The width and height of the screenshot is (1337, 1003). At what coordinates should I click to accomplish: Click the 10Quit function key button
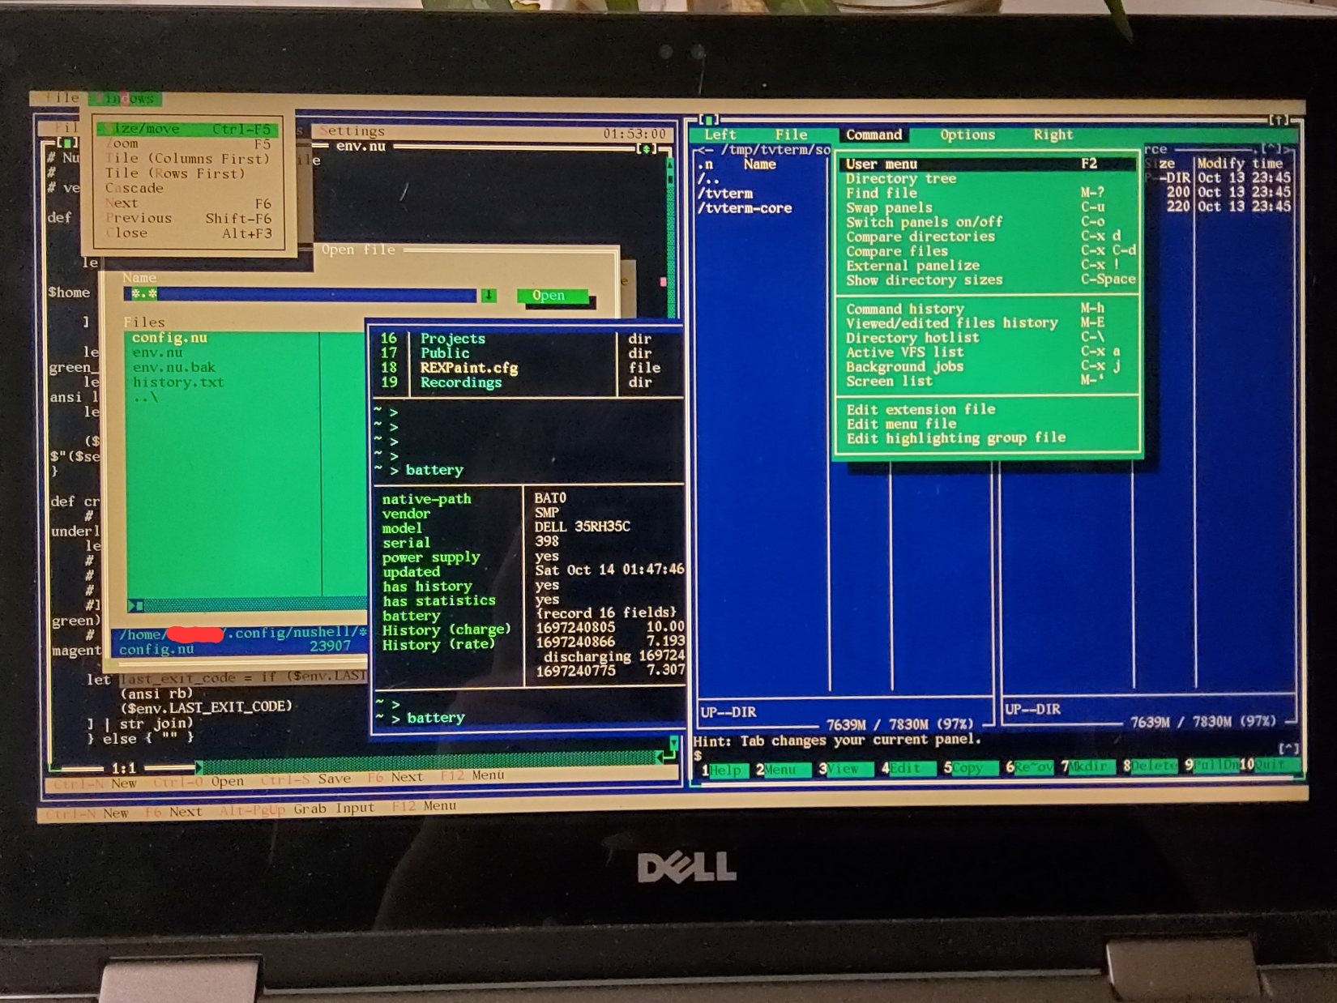pos(1269,763)
